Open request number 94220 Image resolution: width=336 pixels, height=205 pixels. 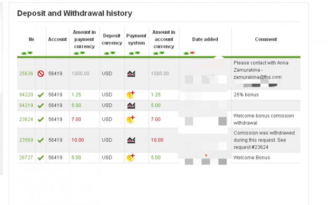[26, 95]
